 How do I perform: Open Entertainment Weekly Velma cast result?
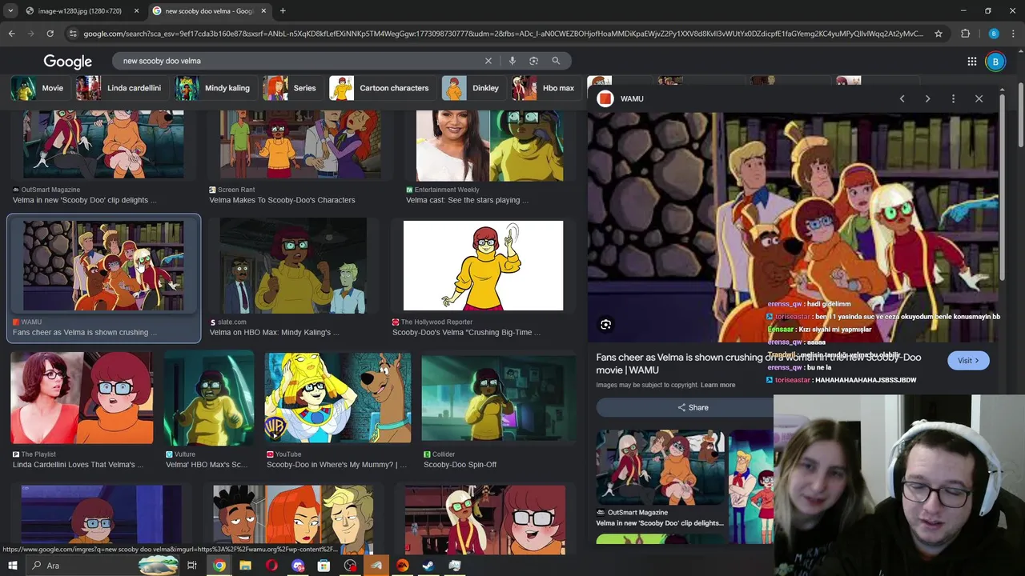[x=489, y=158]
